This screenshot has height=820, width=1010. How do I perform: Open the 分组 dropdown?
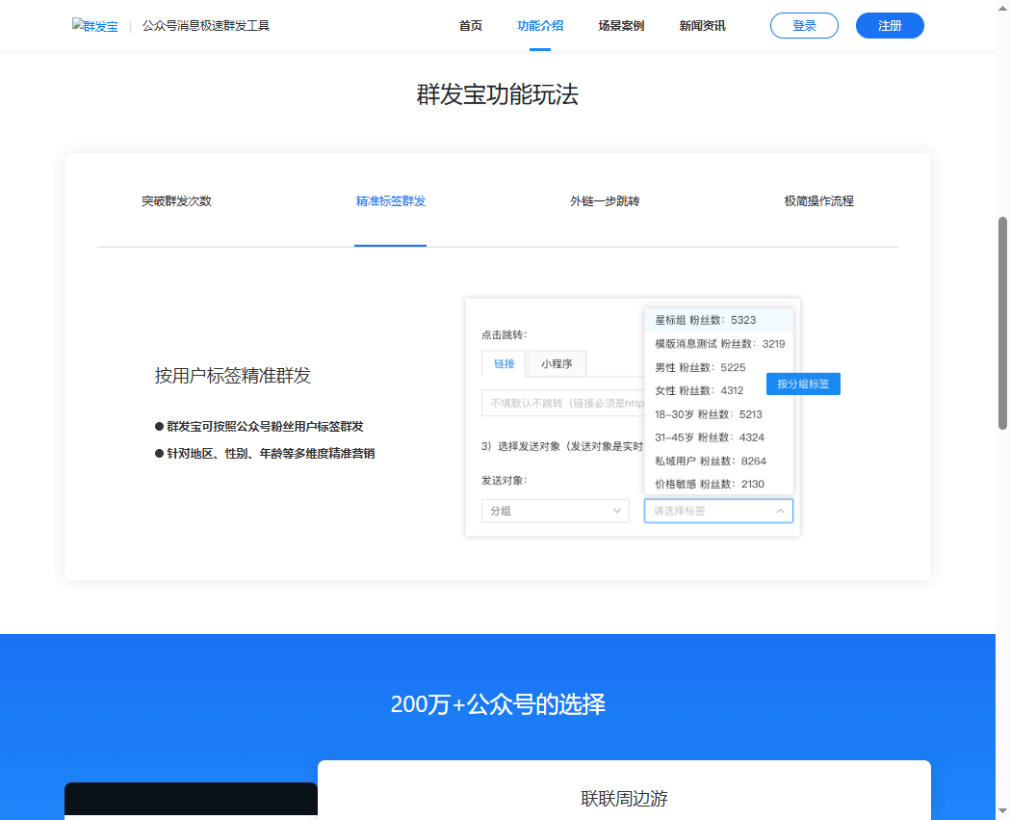(x=555, y=511)
